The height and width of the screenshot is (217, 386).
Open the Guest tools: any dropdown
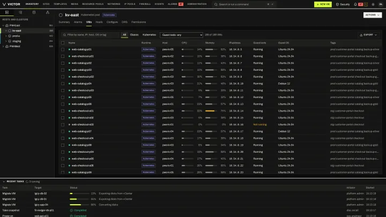[x=181, y=35]
